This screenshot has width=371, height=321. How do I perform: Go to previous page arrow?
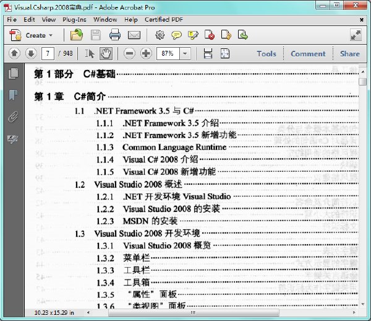[14, 53]
